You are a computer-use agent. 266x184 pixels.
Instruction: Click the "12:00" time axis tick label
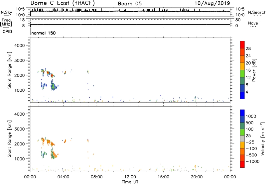coord(130,177)
